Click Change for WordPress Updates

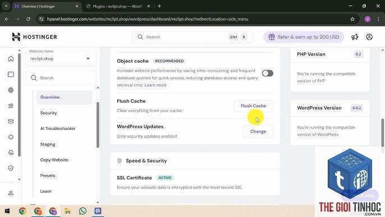[x=258, y=132]
